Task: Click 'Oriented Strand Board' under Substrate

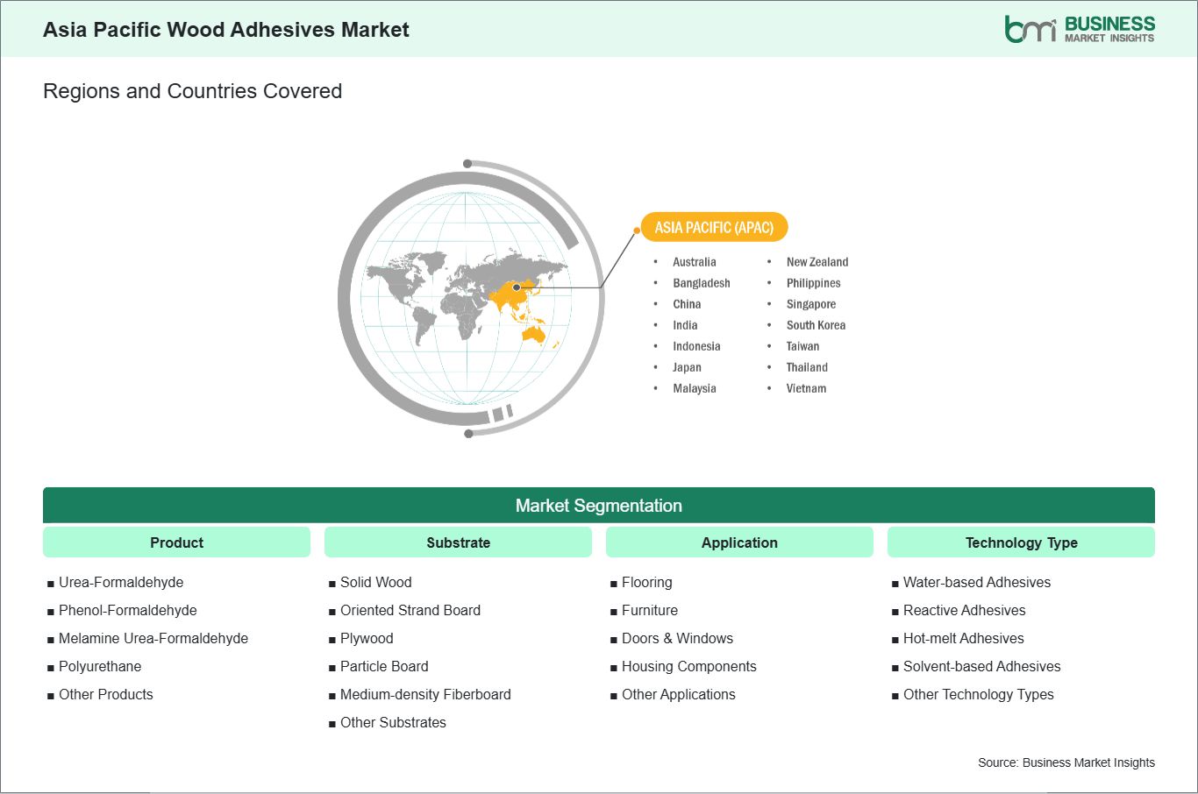Action: pyautogui.click(x=410, y=610)
